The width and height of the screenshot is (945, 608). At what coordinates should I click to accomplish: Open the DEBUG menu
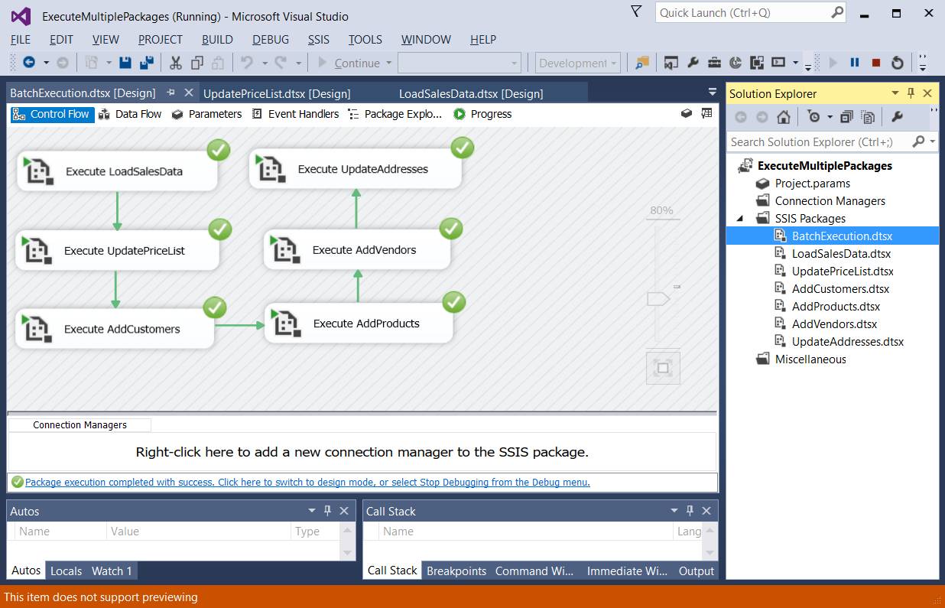coord(271,40)
